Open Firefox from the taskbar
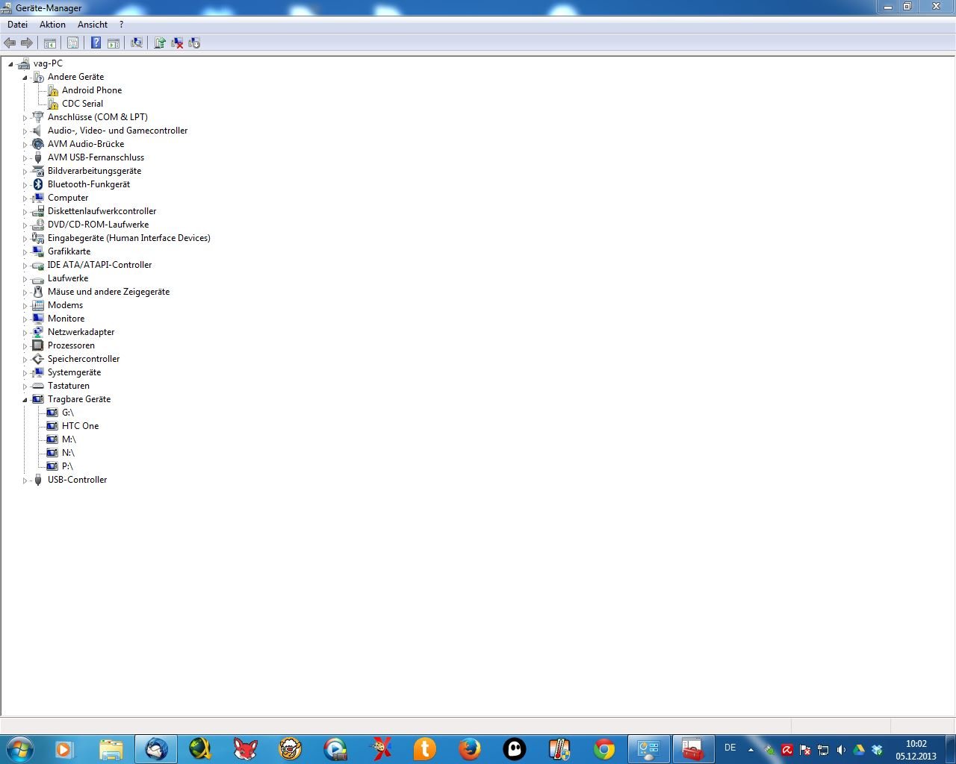The height and width of the screenshot is (764, 956). [470, 749]
